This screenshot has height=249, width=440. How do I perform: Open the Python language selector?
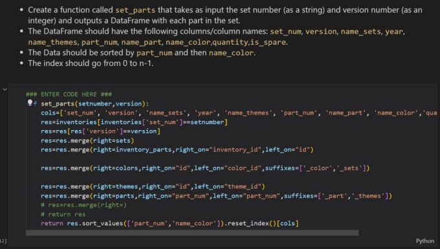[x=425, y=241]
